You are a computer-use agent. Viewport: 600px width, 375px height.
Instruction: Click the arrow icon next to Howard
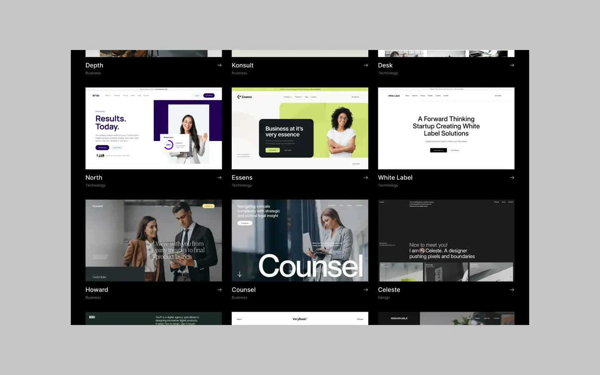click(x=220, y=290)
